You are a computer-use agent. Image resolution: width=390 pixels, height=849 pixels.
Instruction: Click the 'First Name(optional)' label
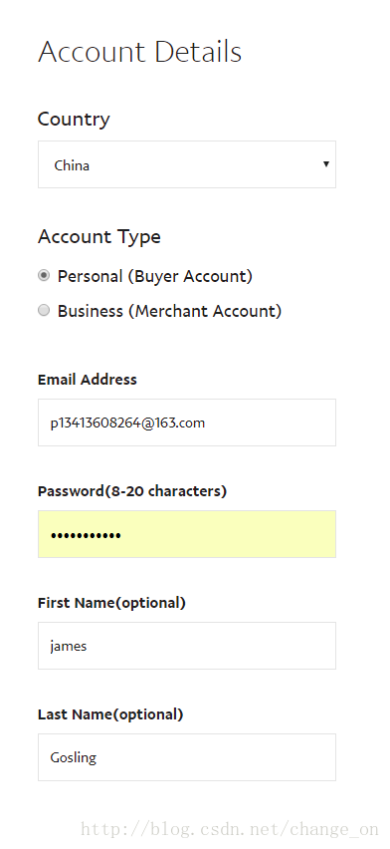point(111,603)
